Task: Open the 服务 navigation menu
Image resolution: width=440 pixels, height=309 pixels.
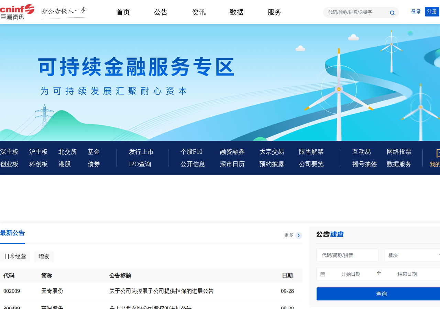Action: (x=274, y=12)
